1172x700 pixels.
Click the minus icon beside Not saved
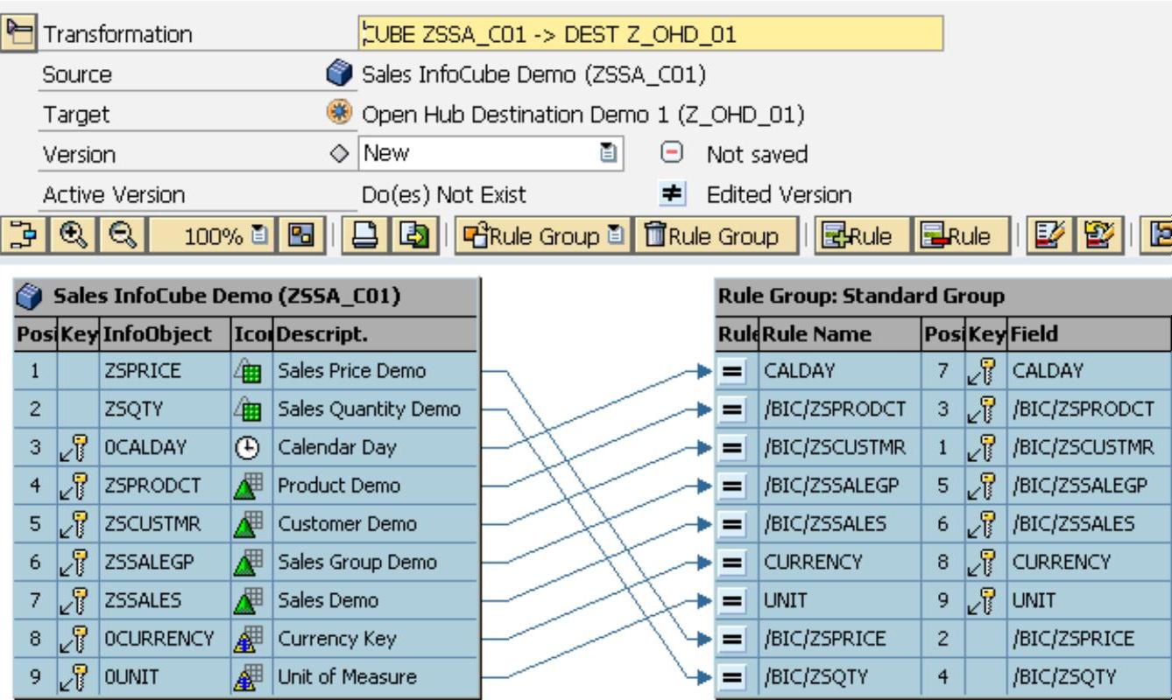click(x=671, y=153)
